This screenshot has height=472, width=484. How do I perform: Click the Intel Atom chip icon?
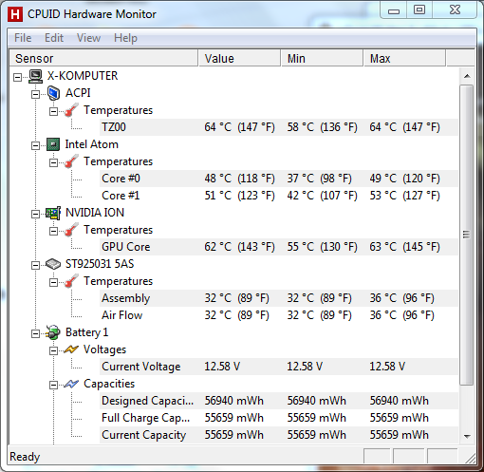point(53,144)
